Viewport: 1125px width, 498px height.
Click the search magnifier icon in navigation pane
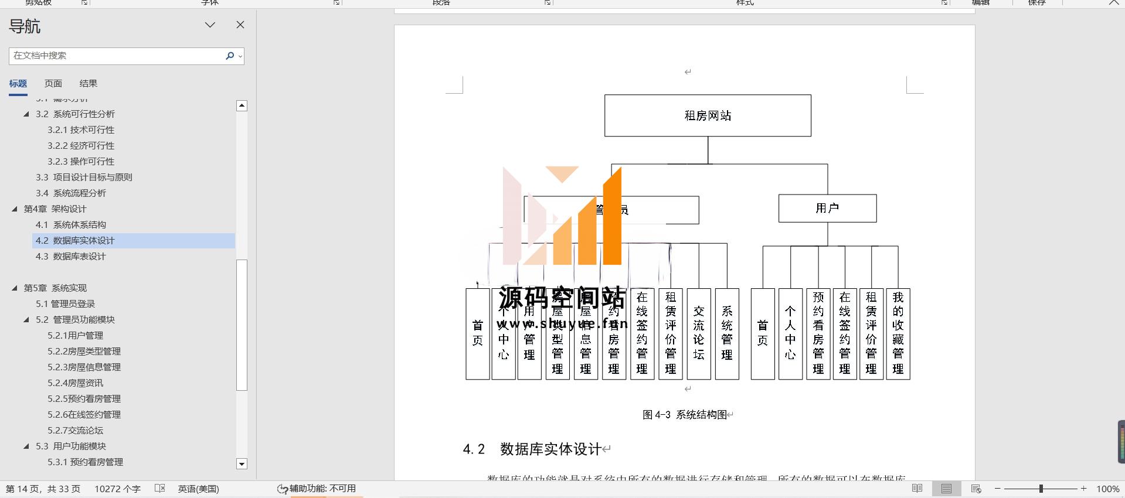tap(229, 56)
